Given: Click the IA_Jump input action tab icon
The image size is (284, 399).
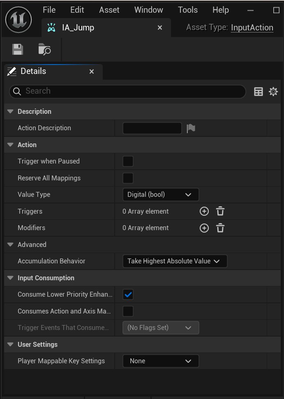Looking at the screenshot, I should [x=51, y=28].
